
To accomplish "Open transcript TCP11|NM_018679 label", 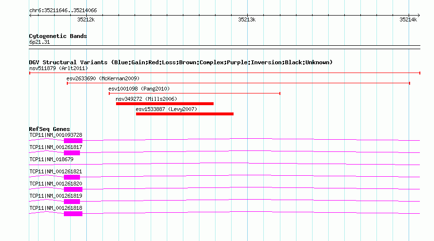I will click(x=52, y=160).
